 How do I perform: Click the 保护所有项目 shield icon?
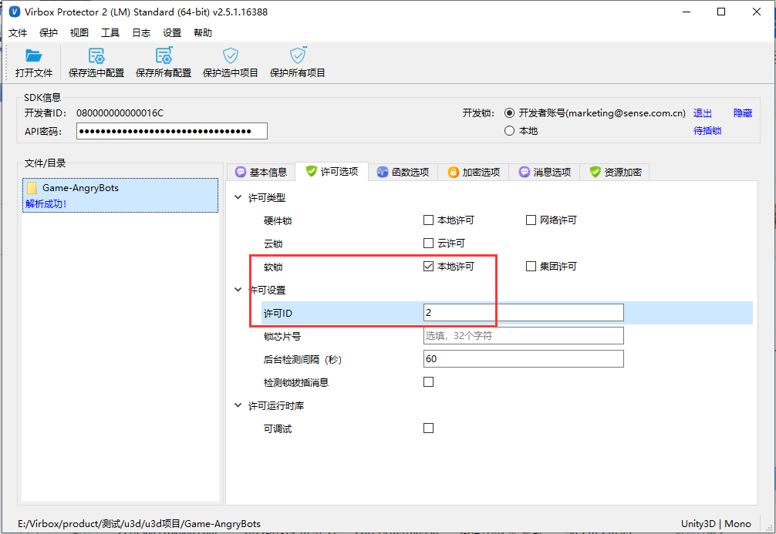298,55
